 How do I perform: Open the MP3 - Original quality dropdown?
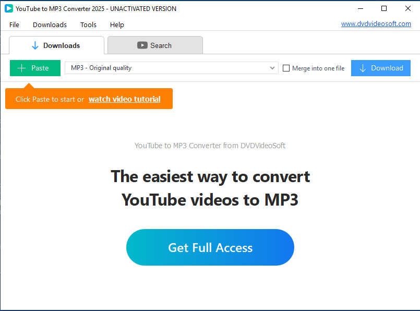click(x=172, y=68)
